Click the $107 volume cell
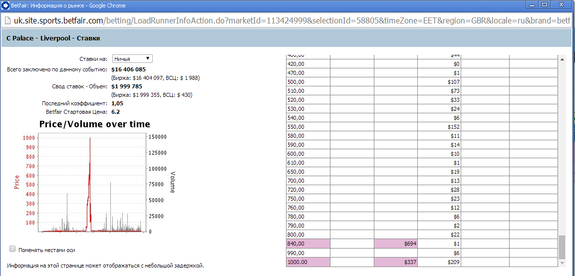The height and width of the screenshot is (276, 575). point(439,82)
